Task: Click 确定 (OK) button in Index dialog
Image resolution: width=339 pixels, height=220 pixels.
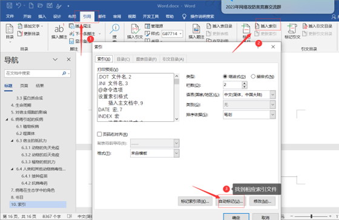Action: click(236, 217)
